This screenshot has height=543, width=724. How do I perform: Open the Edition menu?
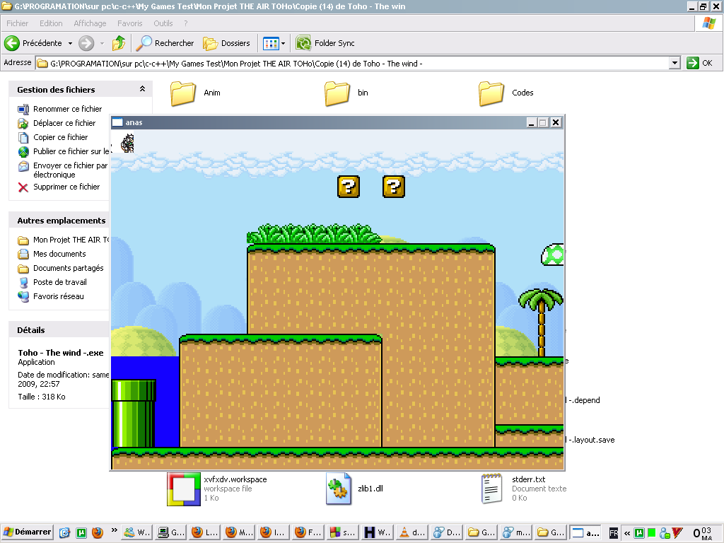51,23
